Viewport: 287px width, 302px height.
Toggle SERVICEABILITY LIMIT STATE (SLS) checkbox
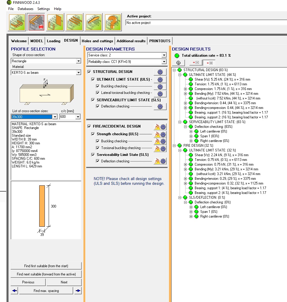click(93, 100)
